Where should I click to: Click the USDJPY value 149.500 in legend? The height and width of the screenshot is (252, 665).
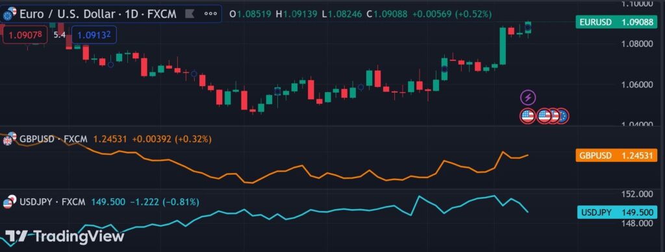[x=108, y=202]
